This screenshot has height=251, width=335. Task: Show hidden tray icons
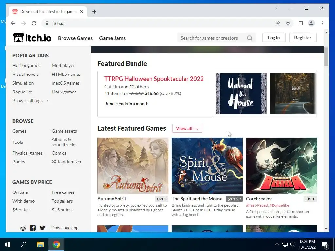coord(277,244)
